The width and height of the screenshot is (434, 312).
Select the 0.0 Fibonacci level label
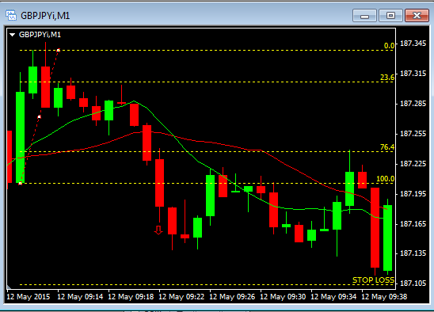[389, 46]
